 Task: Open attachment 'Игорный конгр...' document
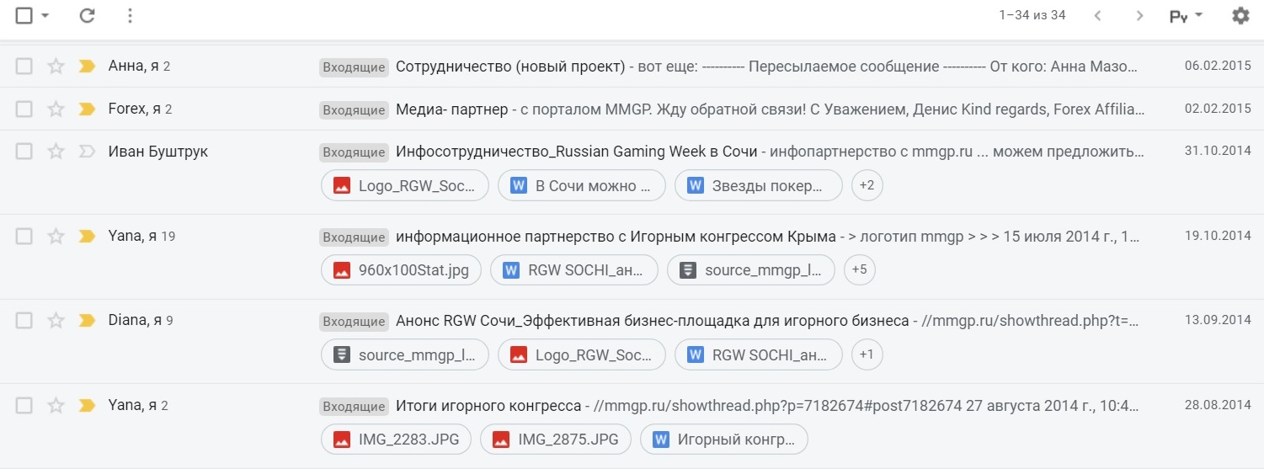pyautogui.click(x=724, y=440)
